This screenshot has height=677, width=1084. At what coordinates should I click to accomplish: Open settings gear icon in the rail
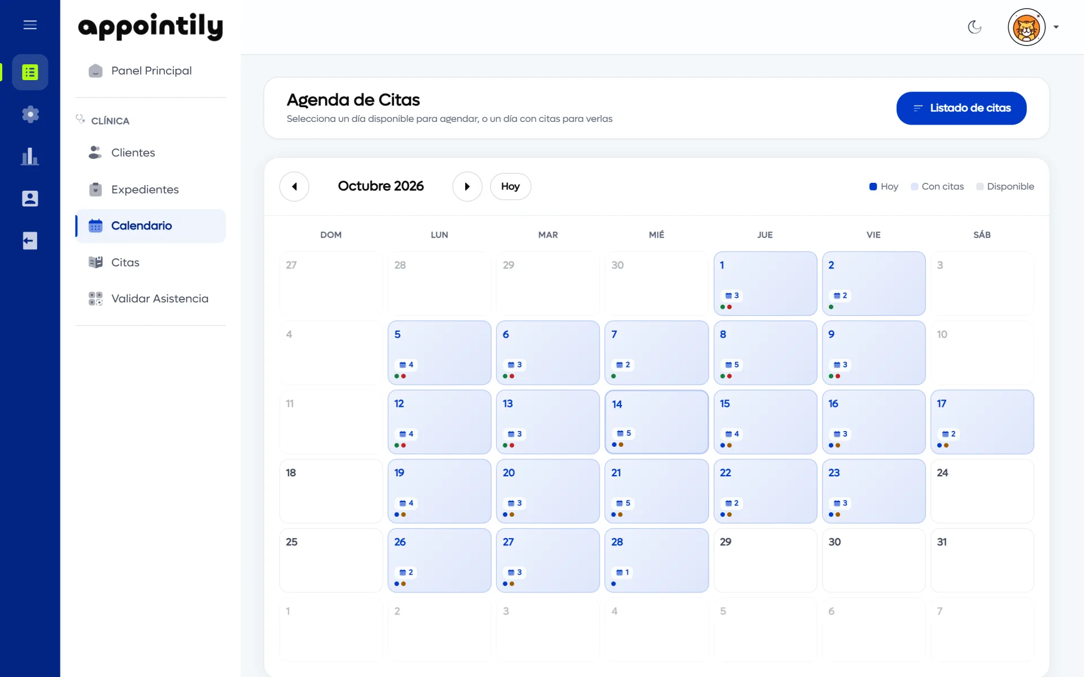30,115
